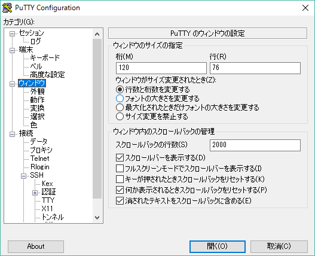315x256 pixels.
Task: Collapse the 端末 tree node
Action: coord(13,50)
